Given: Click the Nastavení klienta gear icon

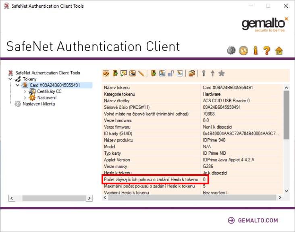Looking at the screenshot, I should (18, 104).
